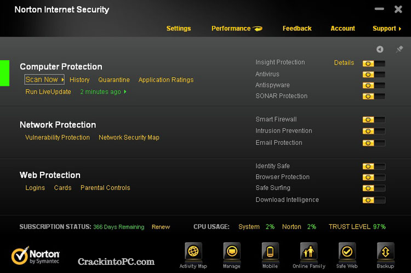This screenshot has height=273, width=411.
Task: Click Run LiveUpdate
Action: click(48, 91)
